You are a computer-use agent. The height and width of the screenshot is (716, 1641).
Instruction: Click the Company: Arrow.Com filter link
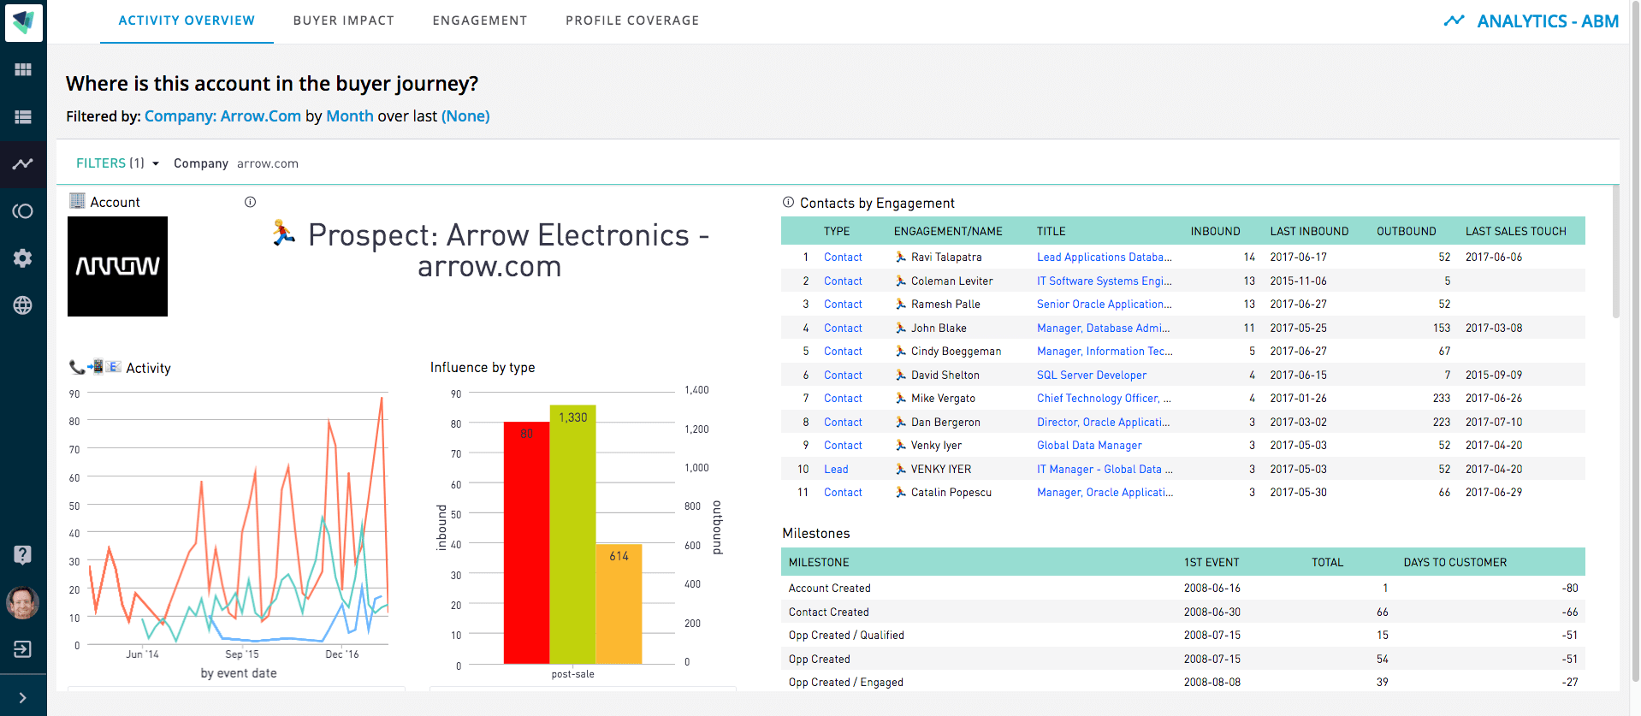click(223, 116)
